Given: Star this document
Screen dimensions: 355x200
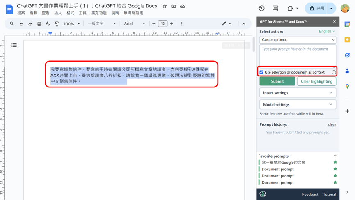Looking at the screenshot, I should pyautogui.click(x=165, y=6).
